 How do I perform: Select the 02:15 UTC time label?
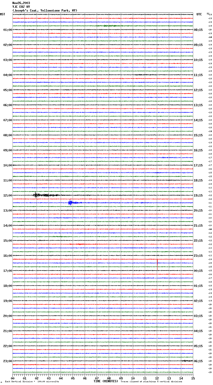198,301
